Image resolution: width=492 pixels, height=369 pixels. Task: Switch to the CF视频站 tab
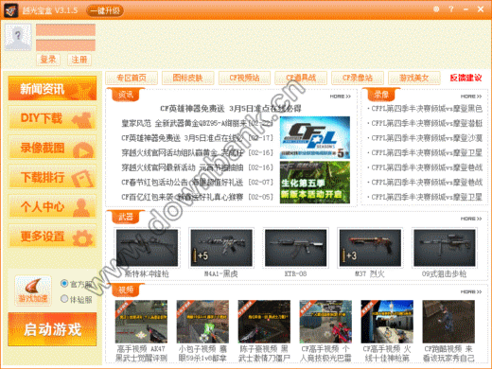tap(244, 78)
